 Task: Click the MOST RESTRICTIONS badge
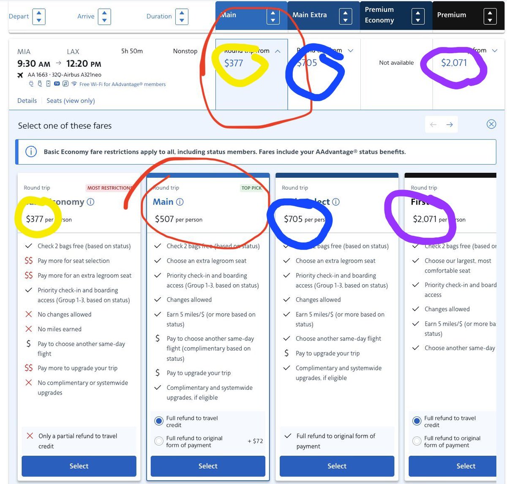[x=109, y=188]
